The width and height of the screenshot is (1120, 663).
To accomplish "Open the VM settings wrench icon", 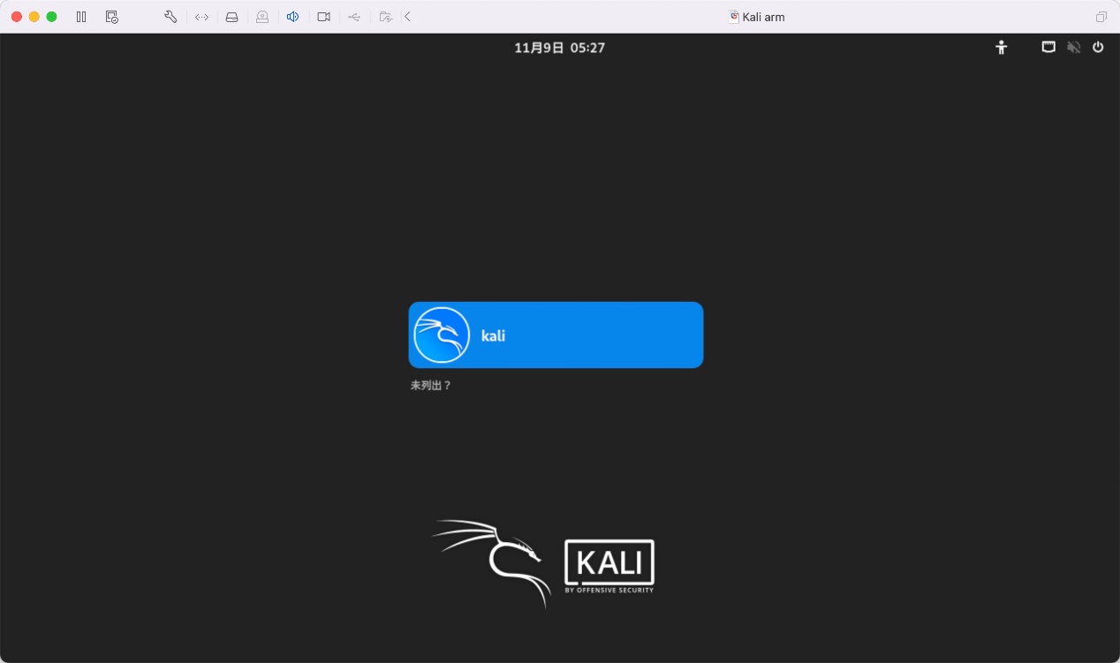I will coord(170,17).
